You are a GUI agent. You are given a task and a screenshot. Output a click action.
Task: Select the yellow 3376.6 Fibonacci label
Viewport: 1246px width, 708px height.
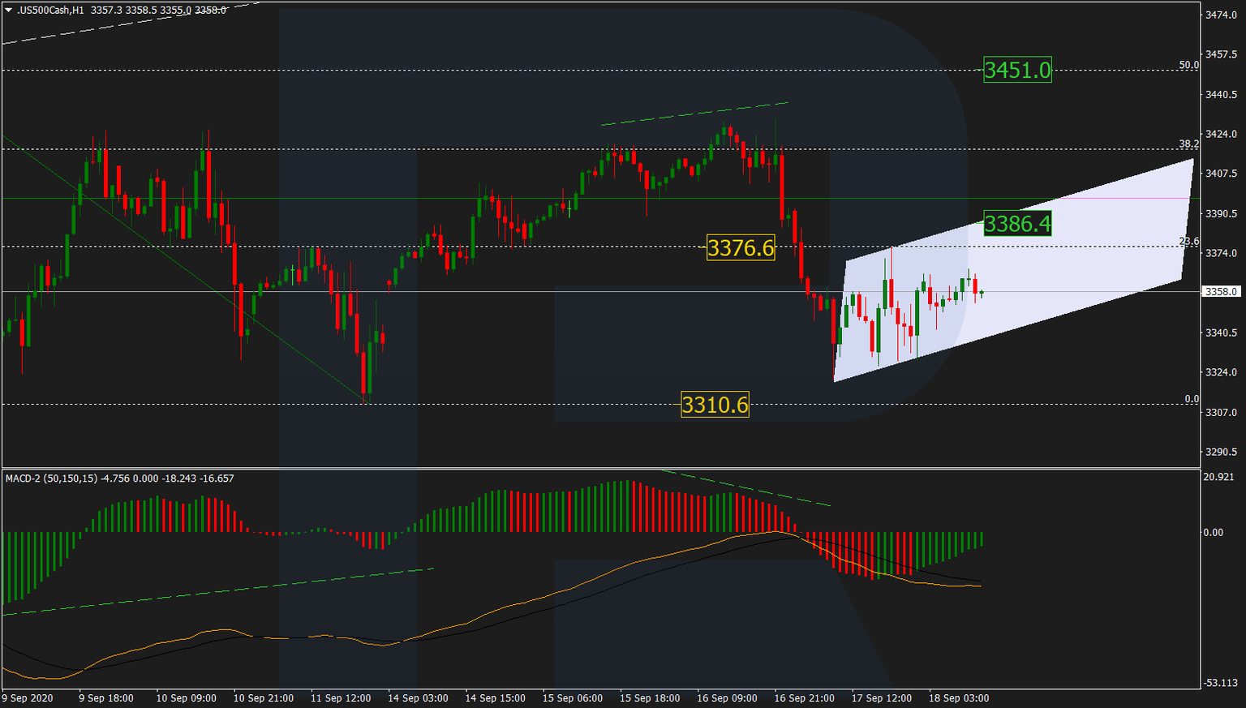741,247
